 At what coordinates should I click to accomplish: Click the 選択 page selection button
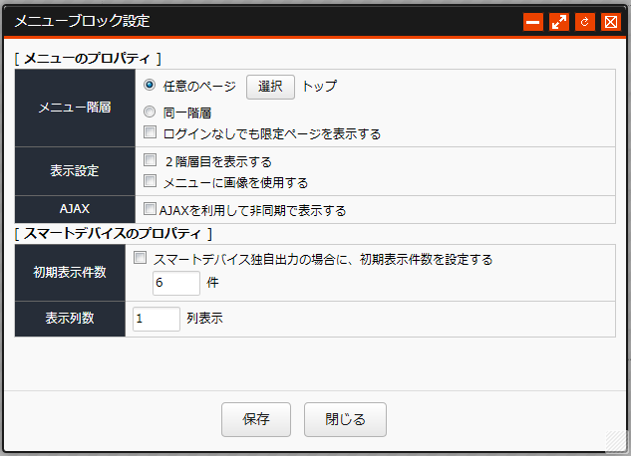(270, 87)
